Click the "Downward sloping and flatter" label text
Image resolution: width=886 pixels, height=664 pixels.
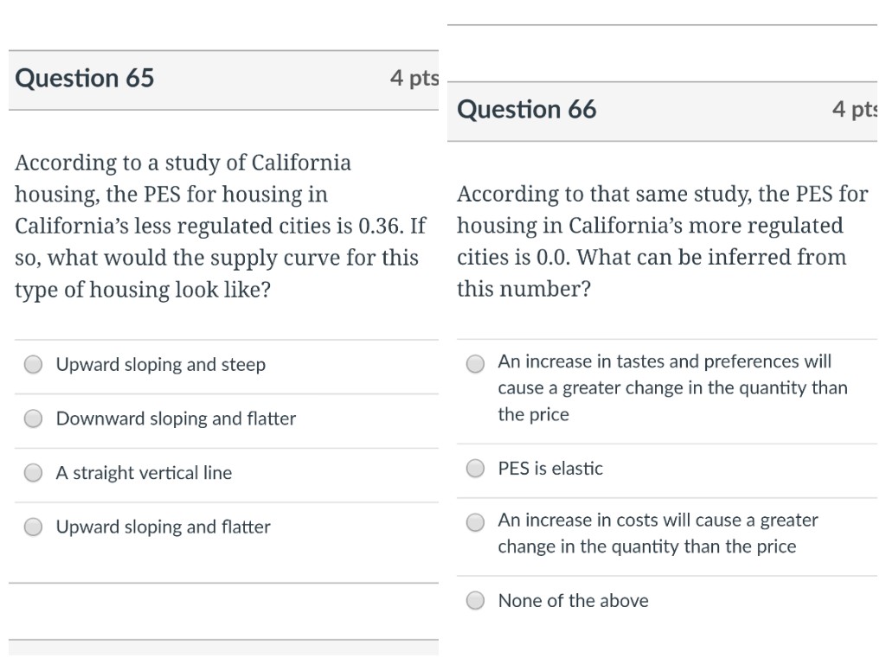click(176, 419)
